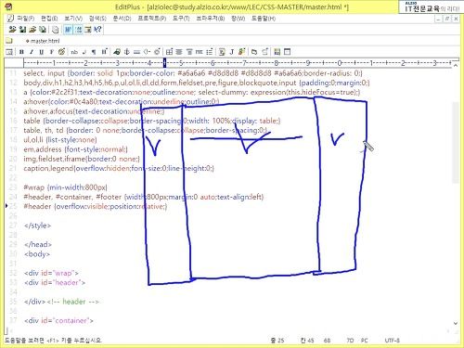Click the vertical scrollbar thumb

coord(456,142)
